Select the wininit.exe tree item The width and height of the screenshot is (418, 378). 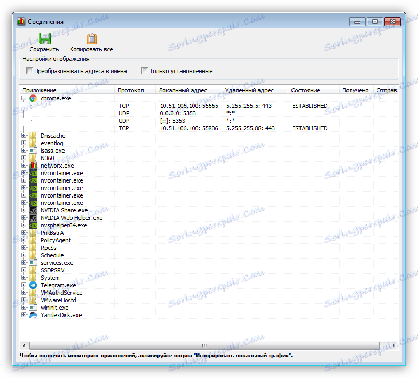tap(54, 308)
